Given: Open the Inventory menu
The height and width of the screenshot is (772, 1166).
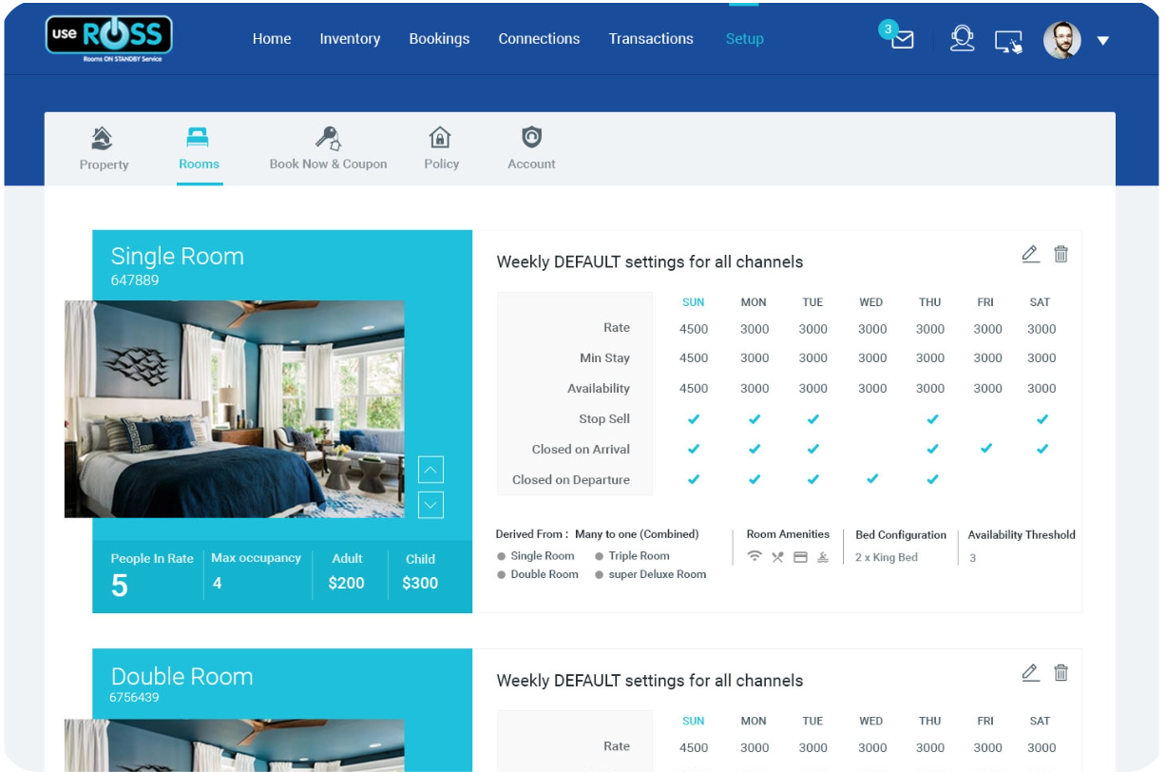Looking at the screenshot, I should click(x=350, y=39).
